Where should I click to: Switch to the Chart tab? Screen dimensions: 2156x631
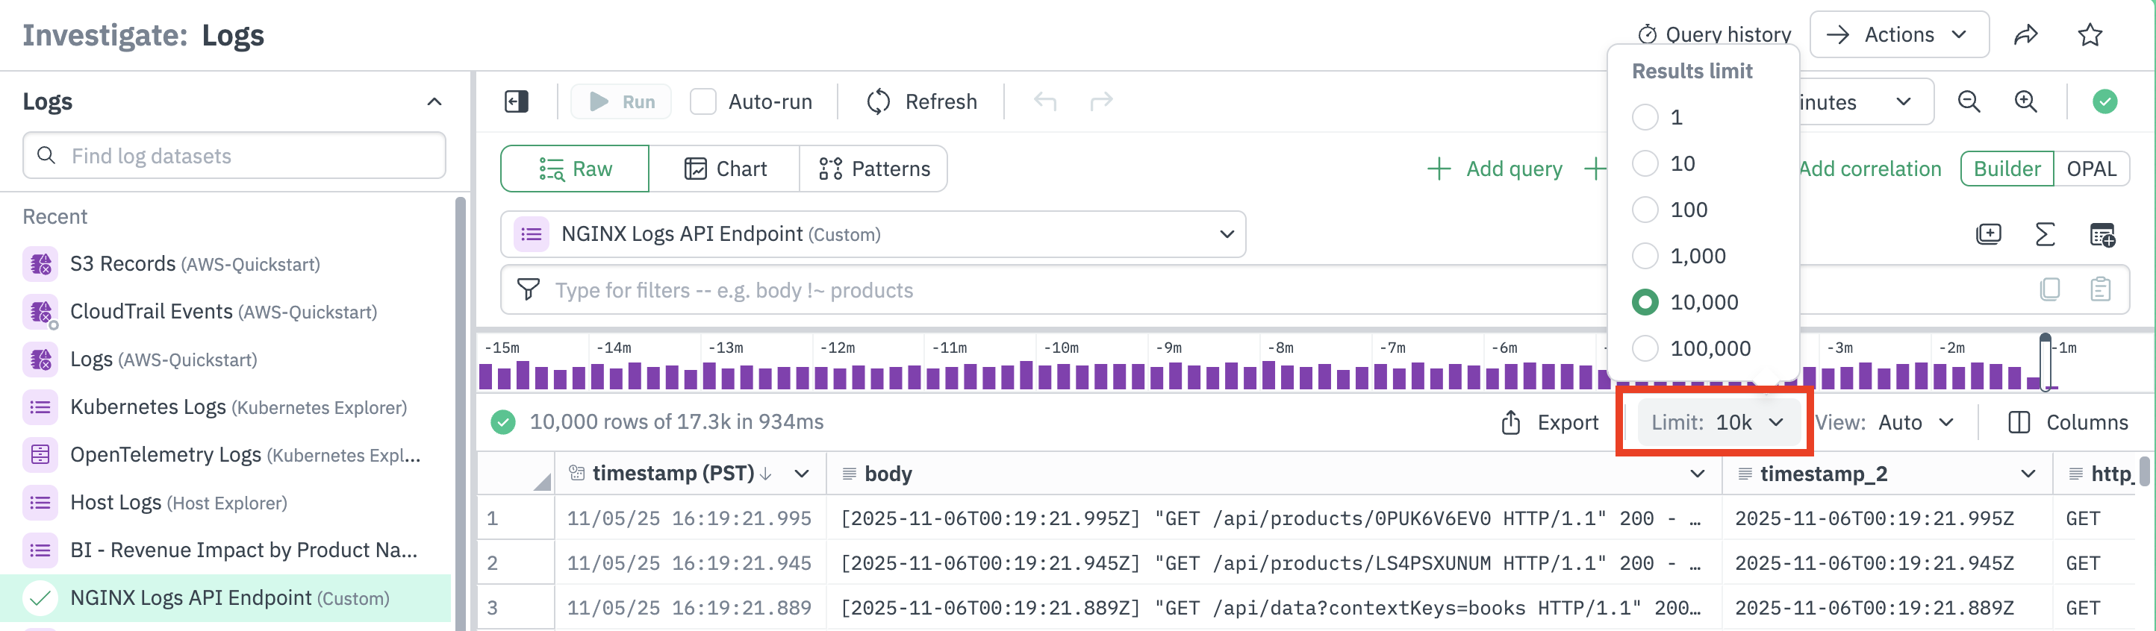point(725,169)
